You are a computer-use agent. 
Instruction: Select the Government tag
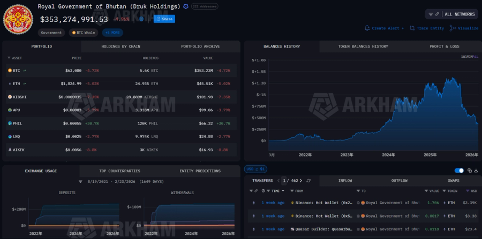[51, 33]
